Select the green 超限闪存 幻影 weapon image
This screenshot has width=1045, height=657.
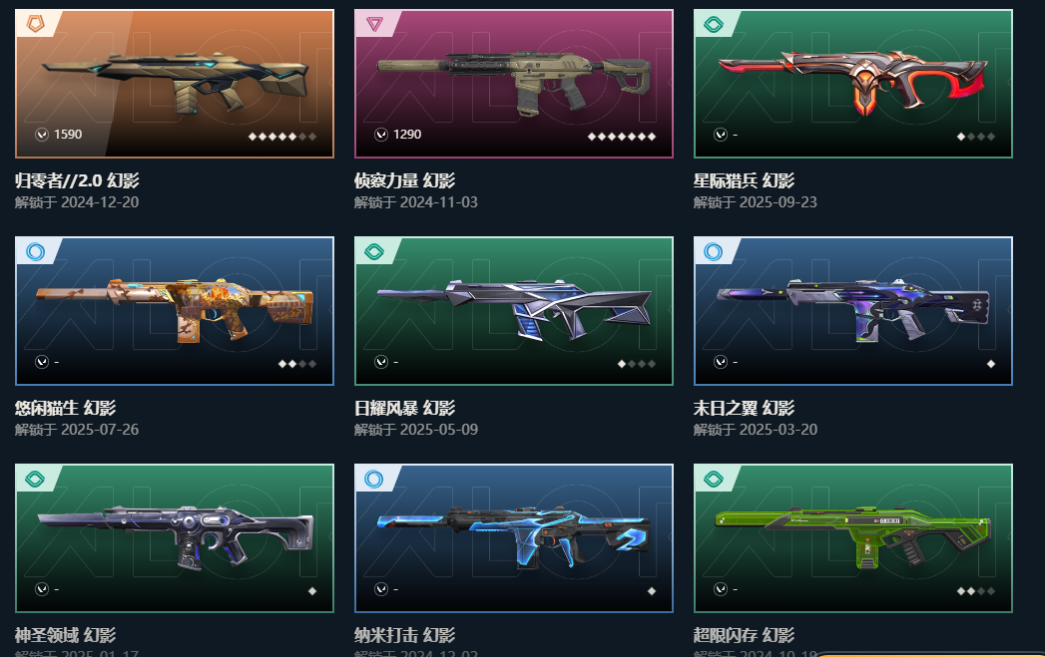[853, 536]
